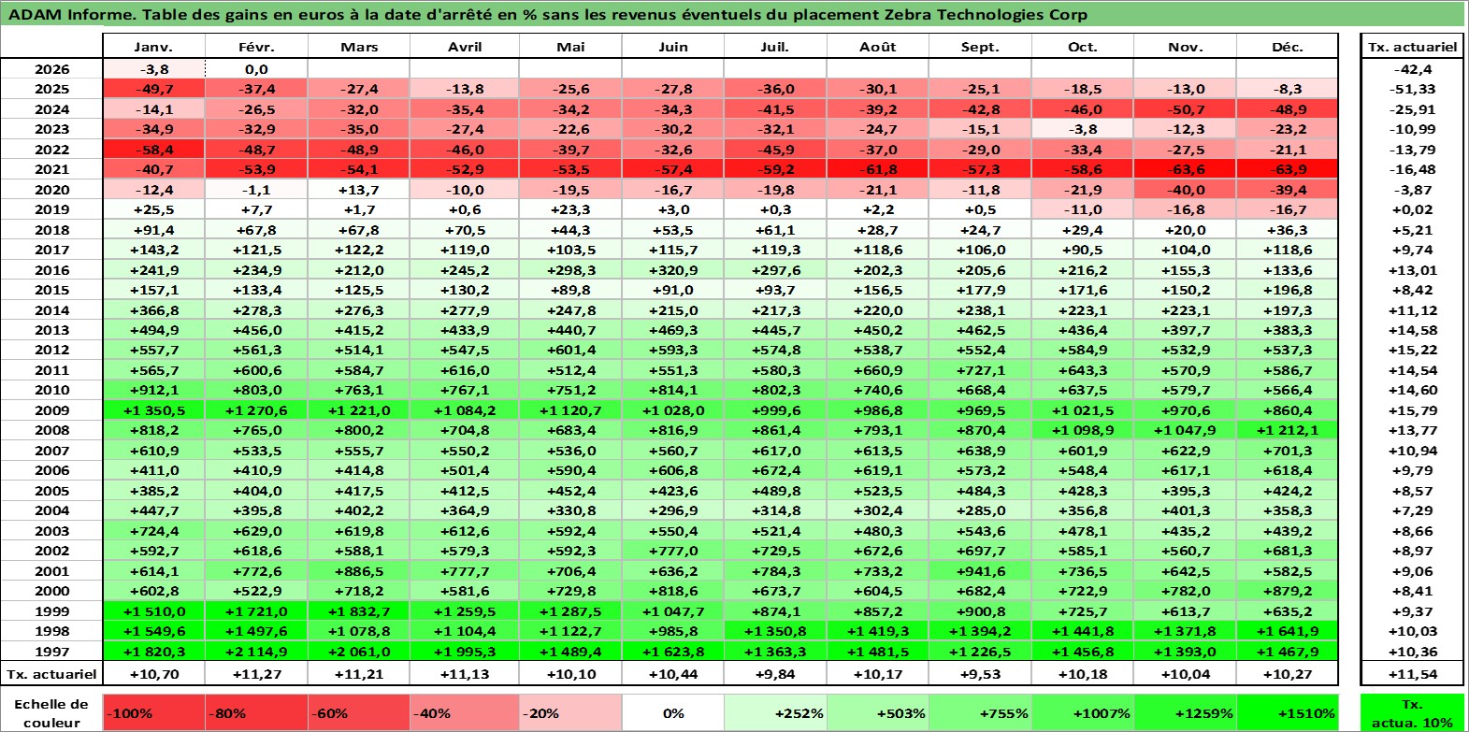Select the 'Juil.' column header
Screen dimensions: 1469x732
pyautogui.click(x=775, y=47)
